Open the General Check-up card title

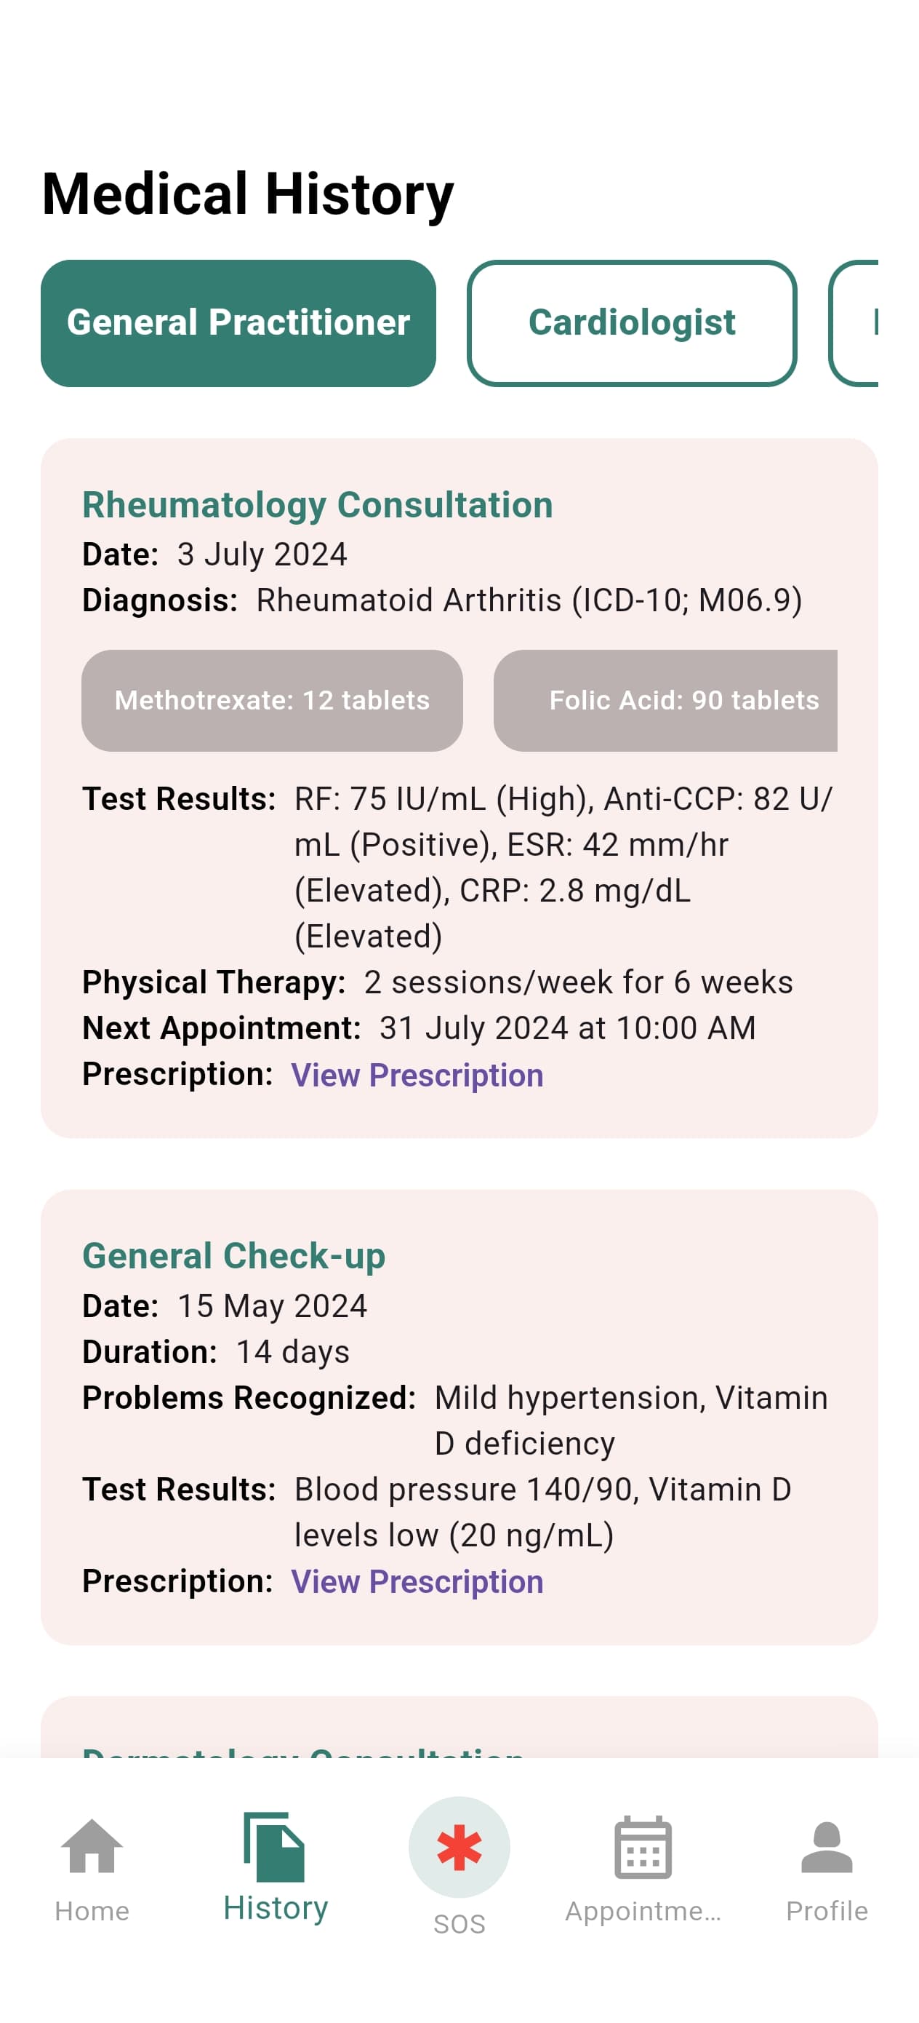[234, 1255]
